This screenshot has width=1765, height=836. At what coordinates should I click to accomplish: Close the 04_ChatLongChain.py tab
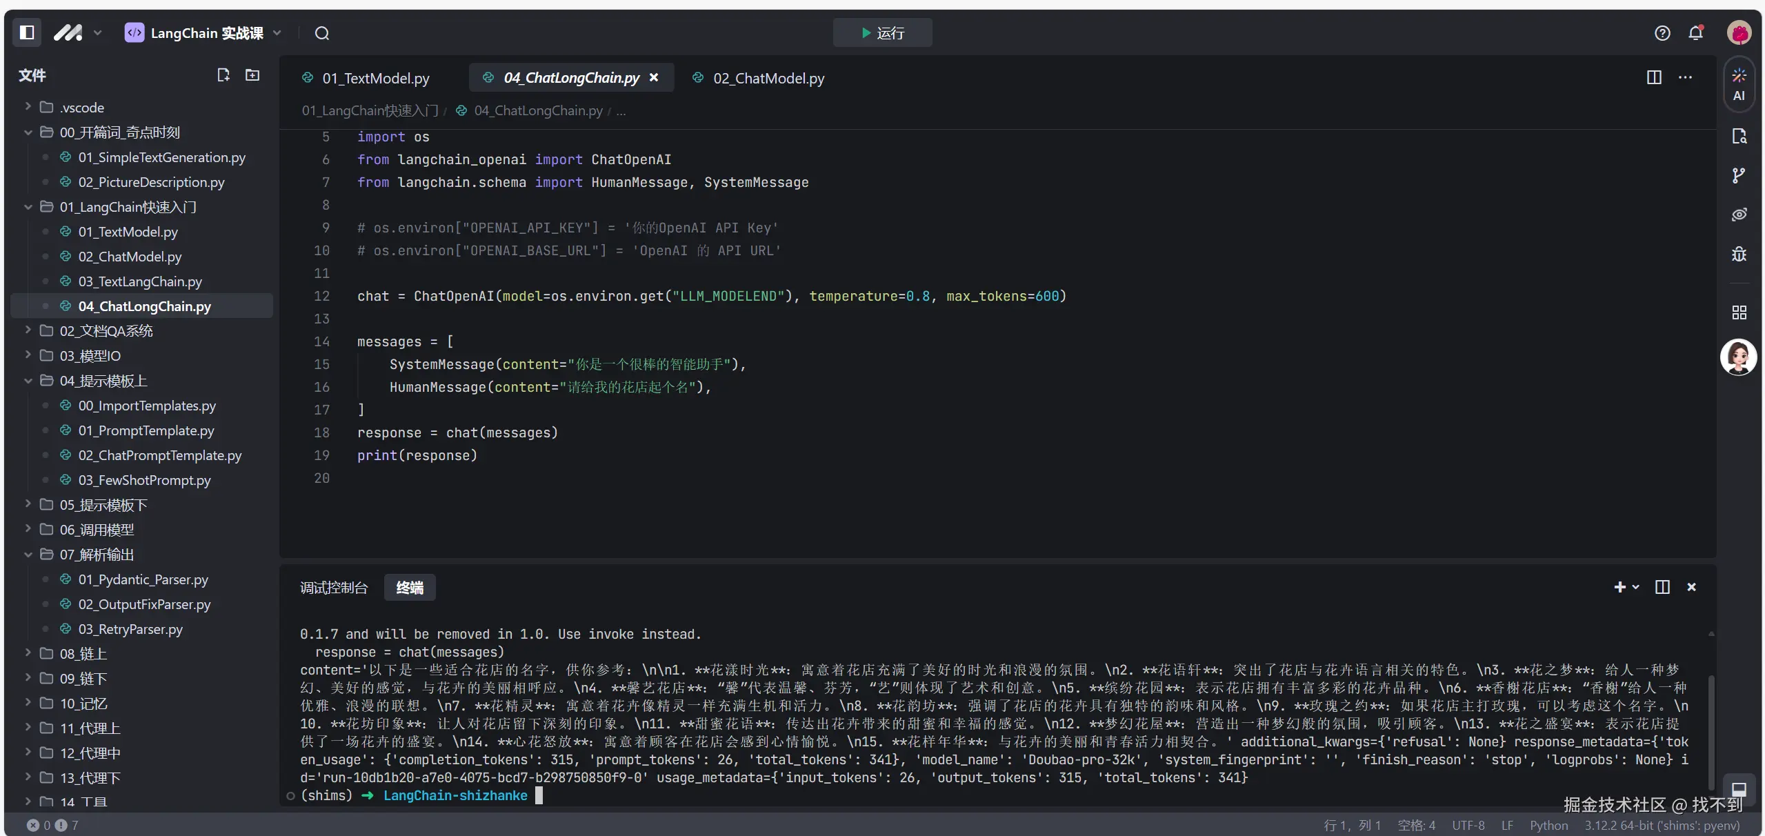pyautogui.click(x=654, y=77)
